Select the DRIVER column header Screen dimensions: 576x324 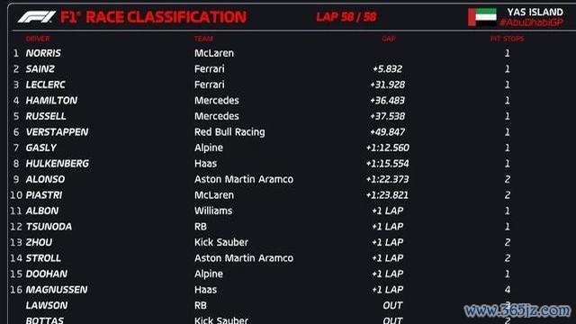38,39
